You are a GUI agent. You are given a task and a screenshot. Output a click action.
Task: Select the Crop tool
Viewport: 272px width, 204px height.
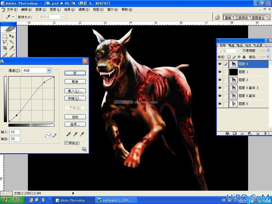pyautogui.click(x=5, y=48)
